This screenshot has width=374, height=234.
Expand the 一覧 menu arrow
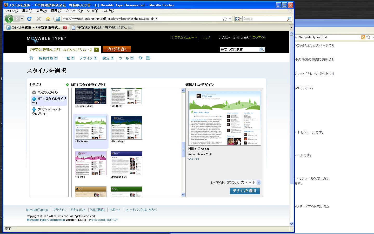click(73, 58)
